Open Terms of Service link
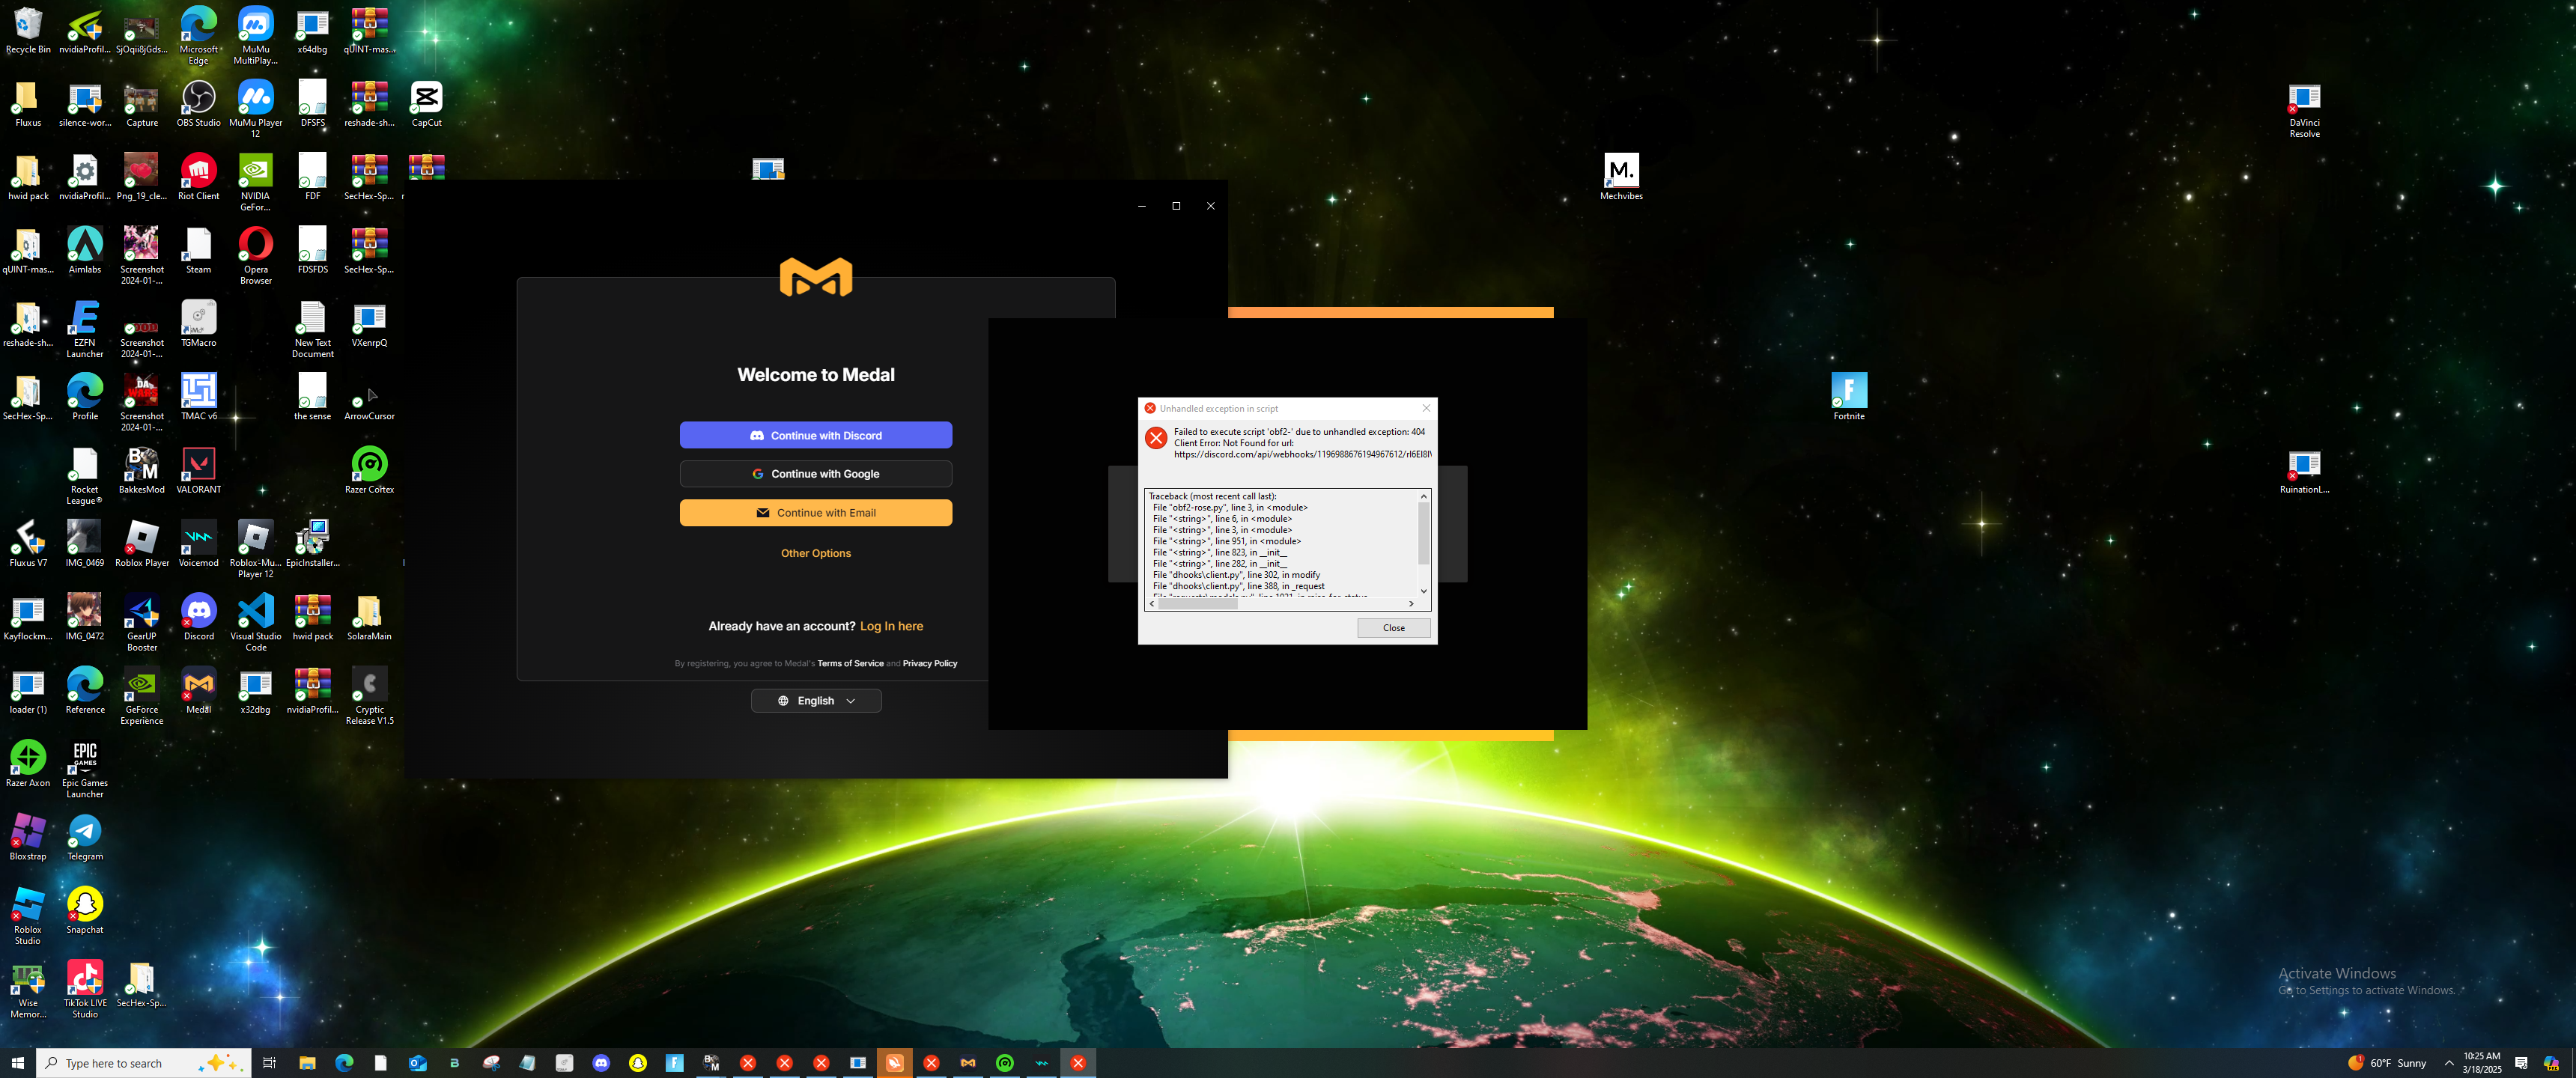 pos(850,664)
